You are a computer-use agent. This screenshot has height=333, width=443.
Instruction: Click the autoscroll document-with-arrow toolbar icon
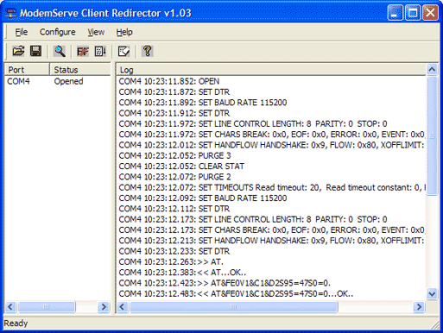pos(100,52)
